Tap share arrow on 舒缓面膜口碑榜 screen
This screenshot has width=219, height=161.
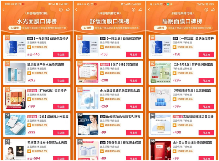tap(140, 10)
